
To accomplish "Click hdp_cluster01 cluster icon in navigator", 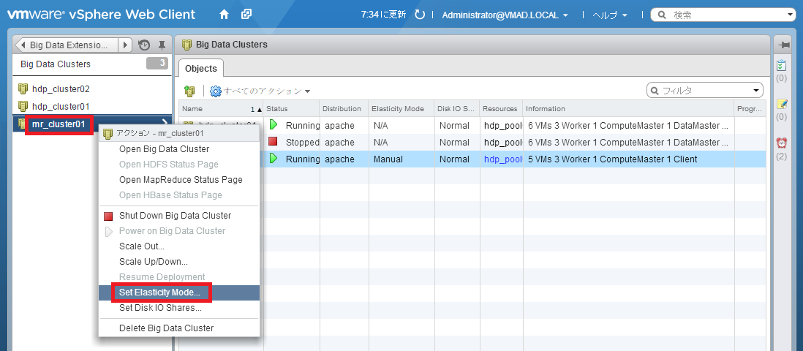I will [23, 107].
